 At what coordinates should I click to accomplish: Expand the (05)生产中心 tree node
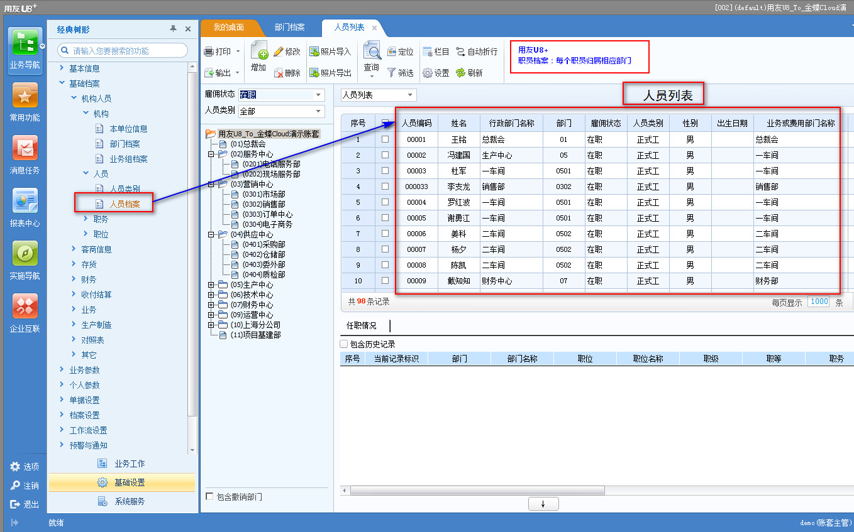click(211, 285)
